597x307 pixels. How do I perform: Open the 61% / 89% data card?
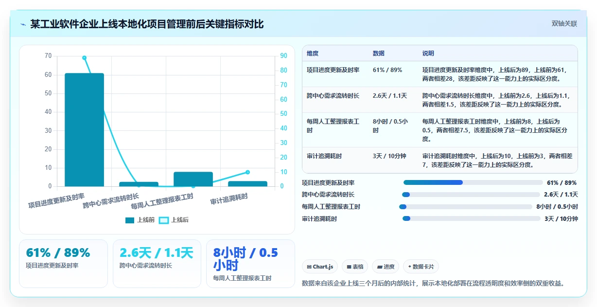pyautogui.click(x=63, y=264)
